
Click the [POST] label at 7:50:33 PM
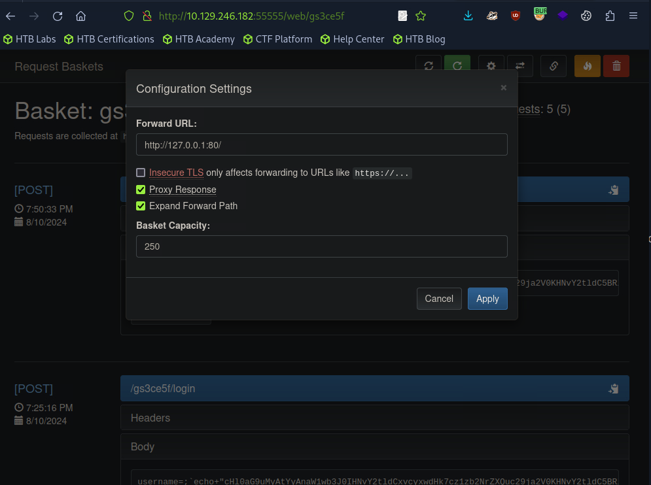coord(33,190)
